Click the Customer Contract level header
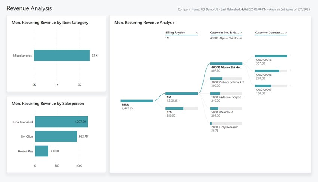318x182 pixels. 269,33
